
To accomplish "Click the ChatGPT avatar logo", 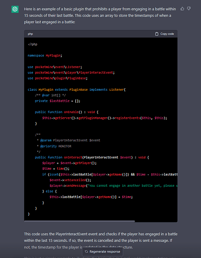I will click(x=15, y=9).
